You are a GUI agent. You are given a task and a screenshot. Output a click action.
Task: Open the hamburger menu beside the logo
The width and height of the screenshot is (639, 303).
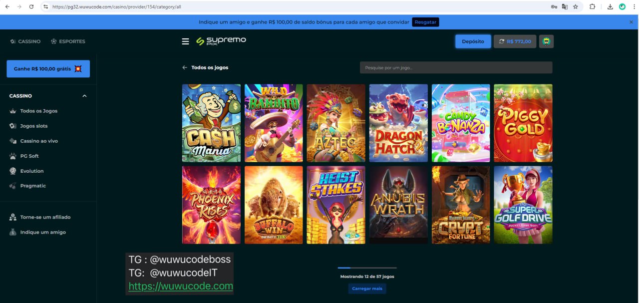pyautogui.click(x=185, y=41)
